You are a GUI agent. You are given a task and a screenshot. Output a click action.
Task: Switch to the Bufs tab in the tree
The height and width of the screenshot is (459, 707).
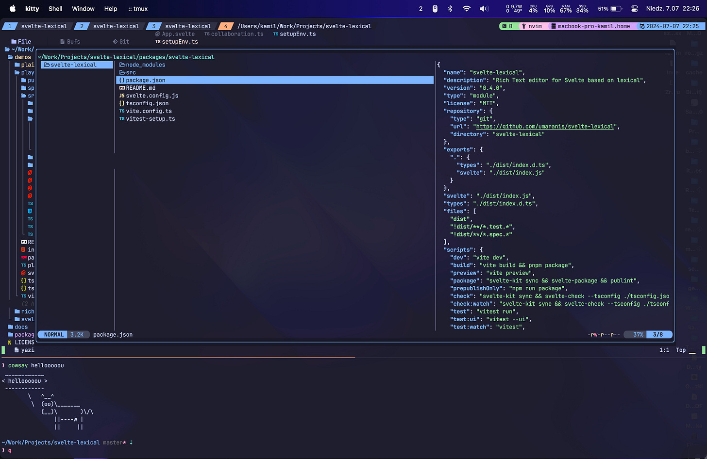coord(70,42)
